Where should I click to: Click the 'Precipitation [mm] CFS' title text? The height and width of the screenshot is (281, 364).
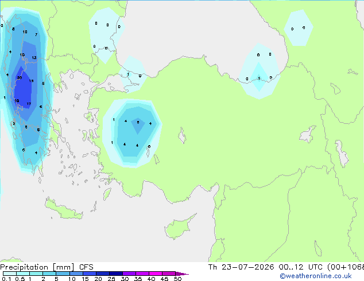47,267
